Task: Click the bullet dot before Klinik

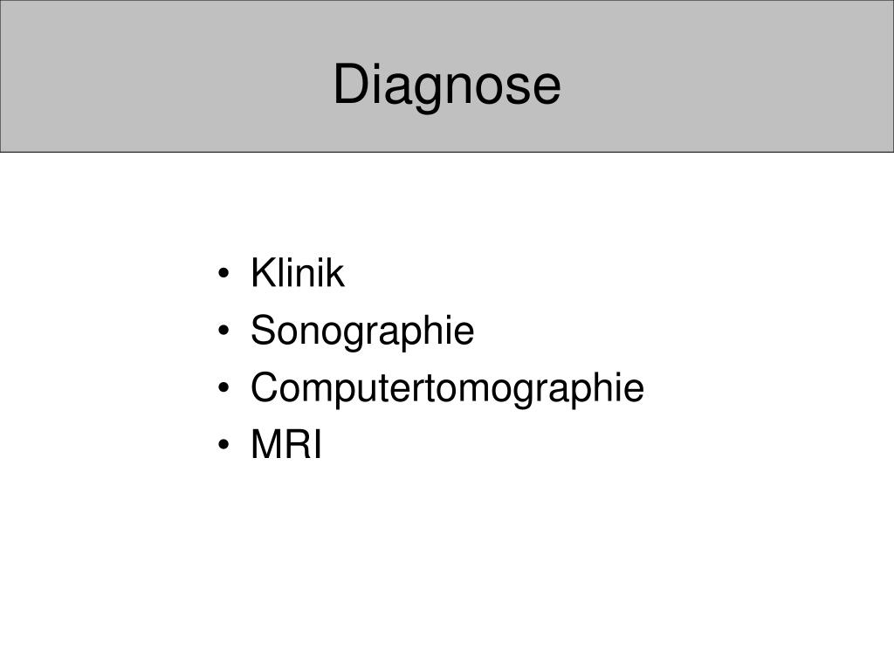Action: pos(223,273)
